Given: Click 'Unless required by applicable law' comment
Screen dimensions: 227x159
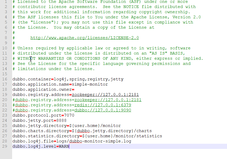Looking at the screenshot, I should 60,48.
